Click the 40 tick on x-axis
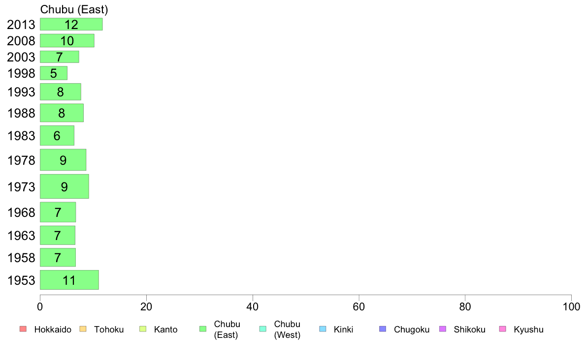This screenshot has width=585, height=362. point(253,307)
